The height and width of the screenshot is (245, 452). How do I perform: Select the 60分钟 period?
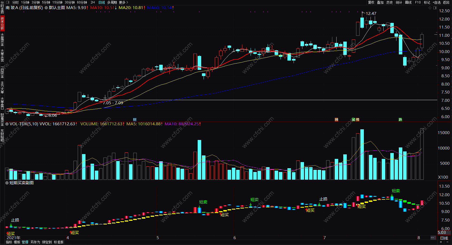point(82,2)
